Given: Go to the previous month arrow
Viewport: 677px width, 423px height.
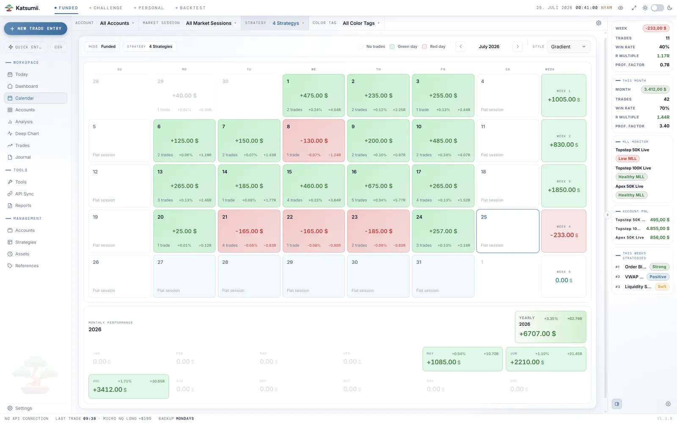Looking at the screenshot, I should 461,47.
